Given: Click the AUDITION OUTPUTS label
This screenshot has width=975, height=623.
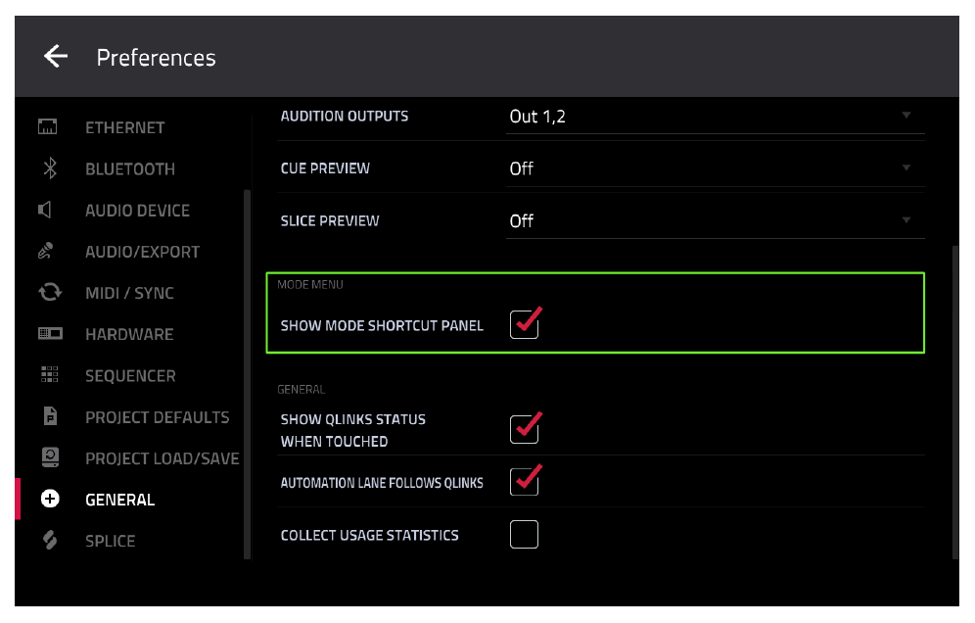Looking at the screenshot, I should (345, 117).
